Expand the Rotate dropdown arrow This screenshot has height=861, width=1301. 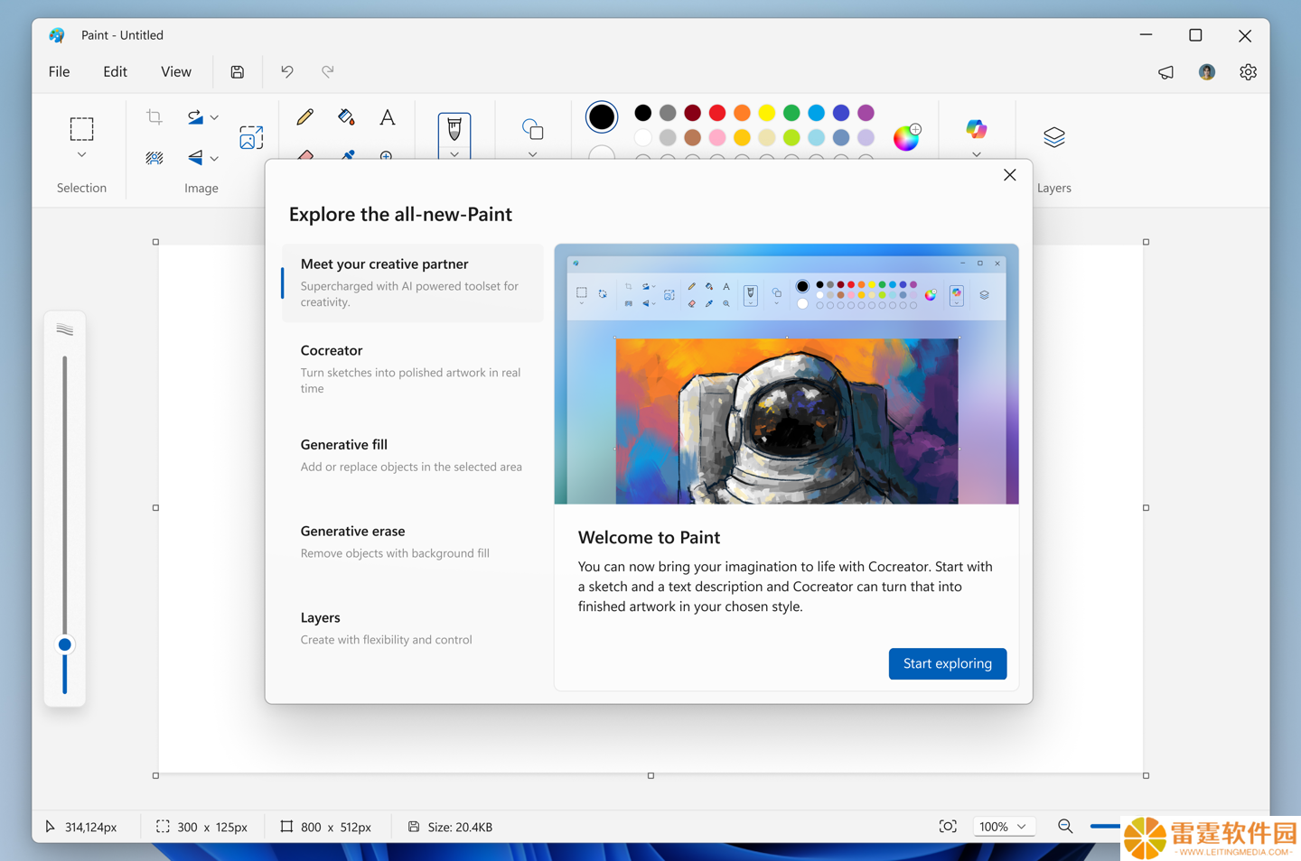pos(214,117)
